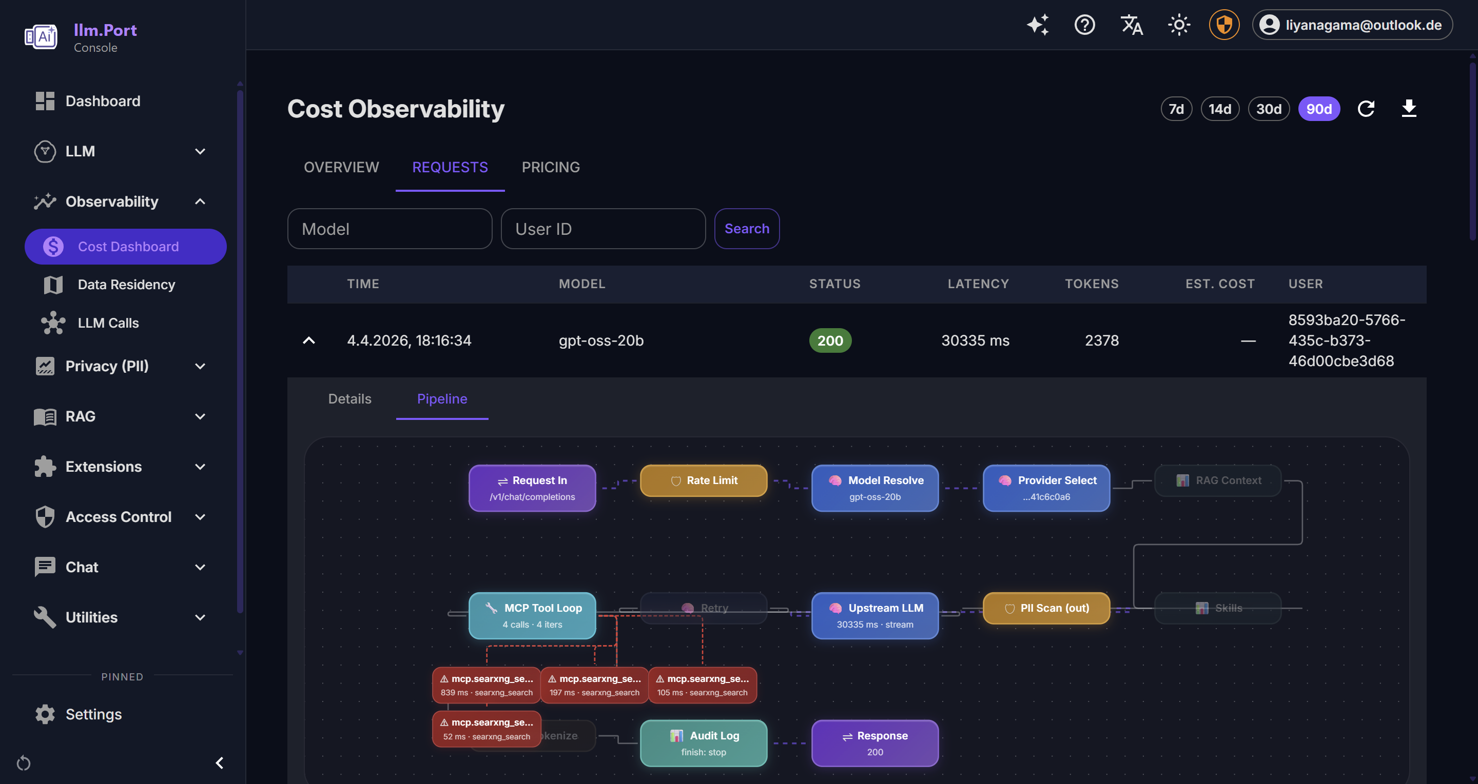
Task: Expand the Utilities menu section
Action: click(x=200, y=618)
